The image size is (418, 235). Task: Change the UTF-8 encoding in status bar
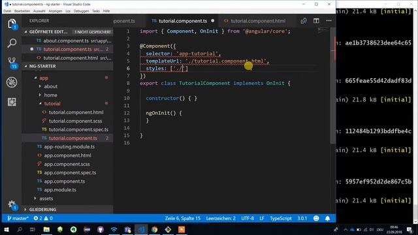(x=248, y=218)
